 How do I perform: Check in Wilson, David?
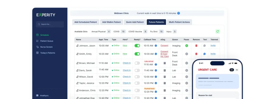point(127,77)
